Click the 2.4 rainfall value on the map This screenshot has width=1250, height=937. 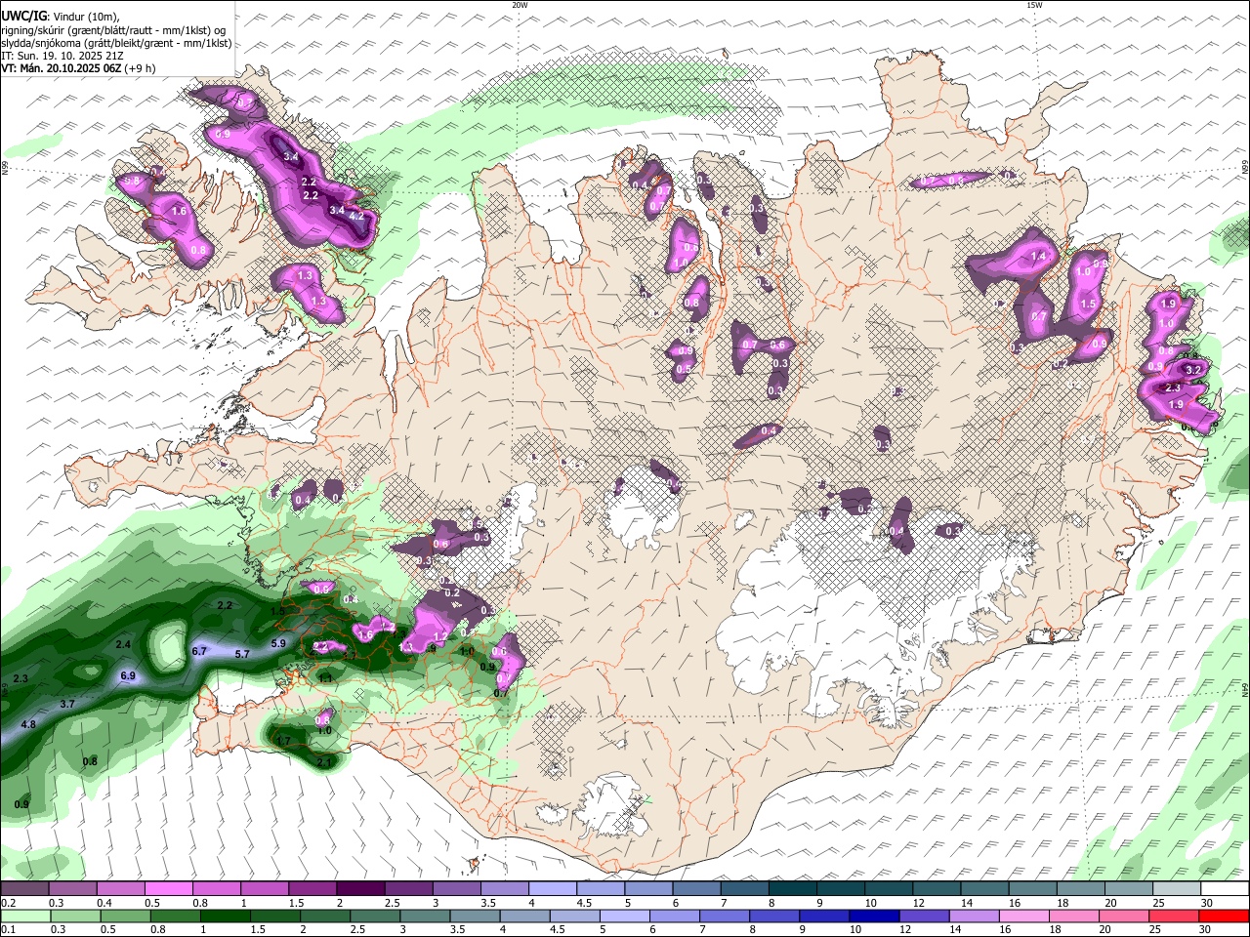pos(123,644)
